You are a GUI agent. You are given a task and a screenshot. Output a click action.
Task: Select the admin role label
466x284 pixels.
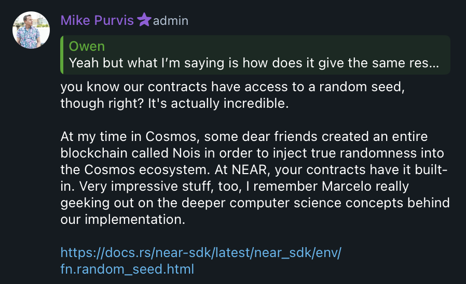pos(171,21)
